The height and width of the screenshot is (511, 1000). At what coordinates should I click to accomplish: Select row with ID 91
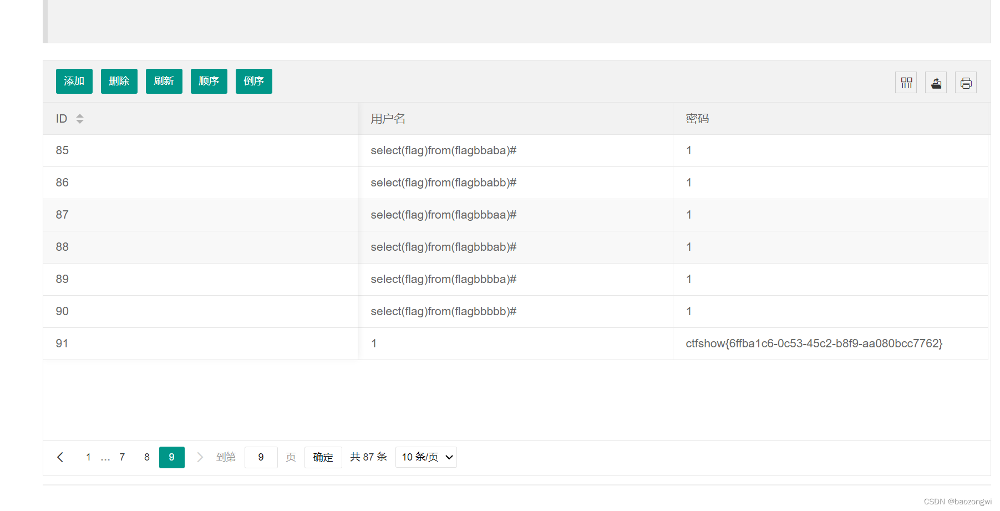[x=515, y=344]
